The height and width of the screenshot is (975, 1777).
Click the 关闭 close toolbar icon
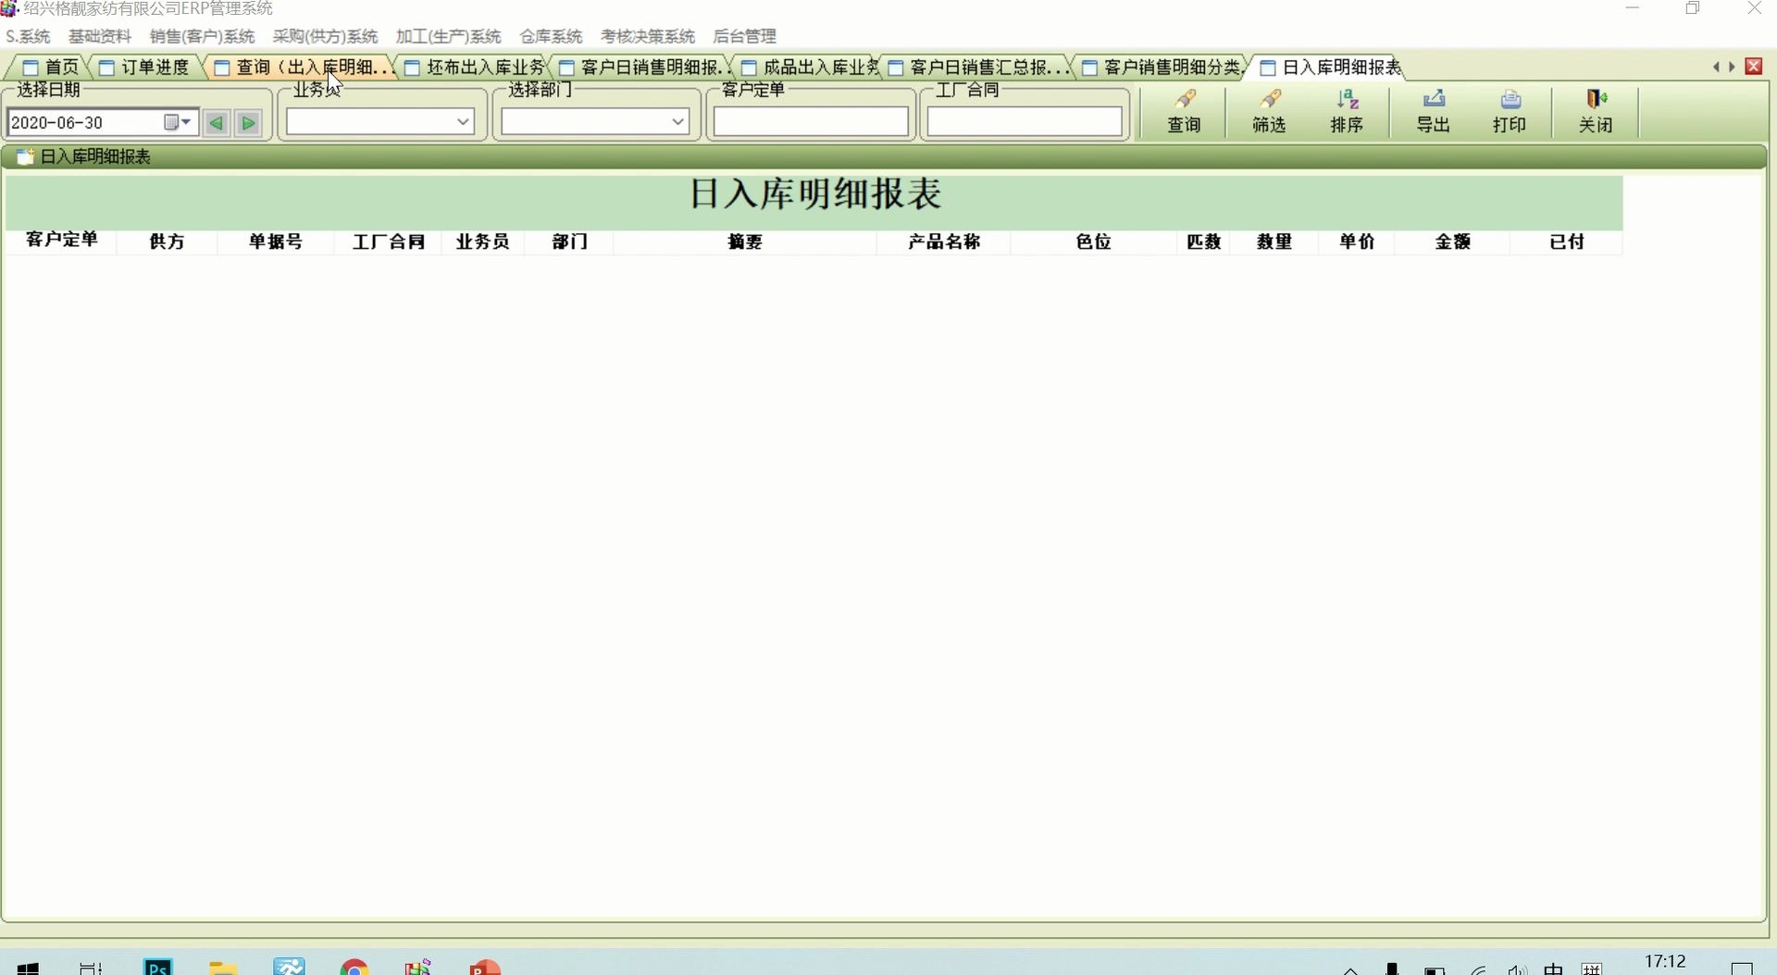point(1596,112)
